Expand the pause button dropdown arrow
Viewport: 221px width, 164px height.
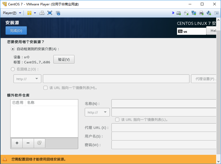(35, 13)
